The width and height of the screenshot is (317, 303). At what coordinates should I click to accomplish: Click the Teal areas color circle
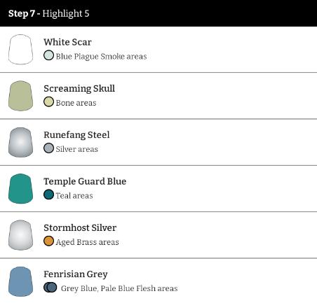(48, 195)
